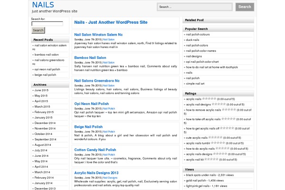Rate acrylic nail designs using its stars

[x=218, y=104]
